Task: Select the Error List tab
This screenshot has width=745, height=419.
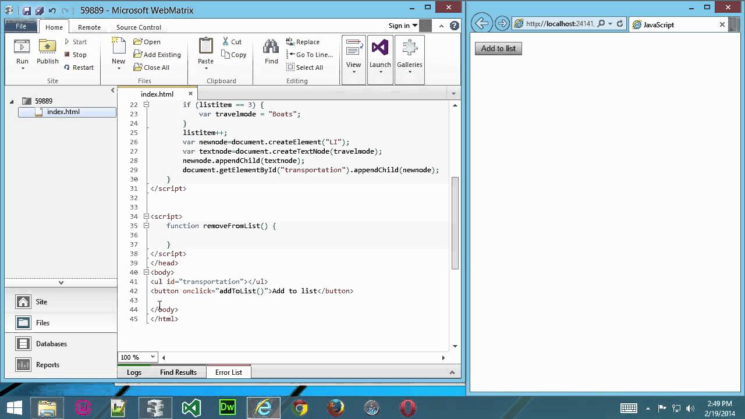Action: coord(229,372)
